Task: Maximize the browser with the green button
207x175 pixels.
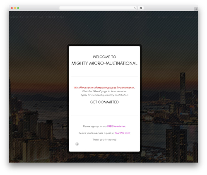Action: coord(18,8)
